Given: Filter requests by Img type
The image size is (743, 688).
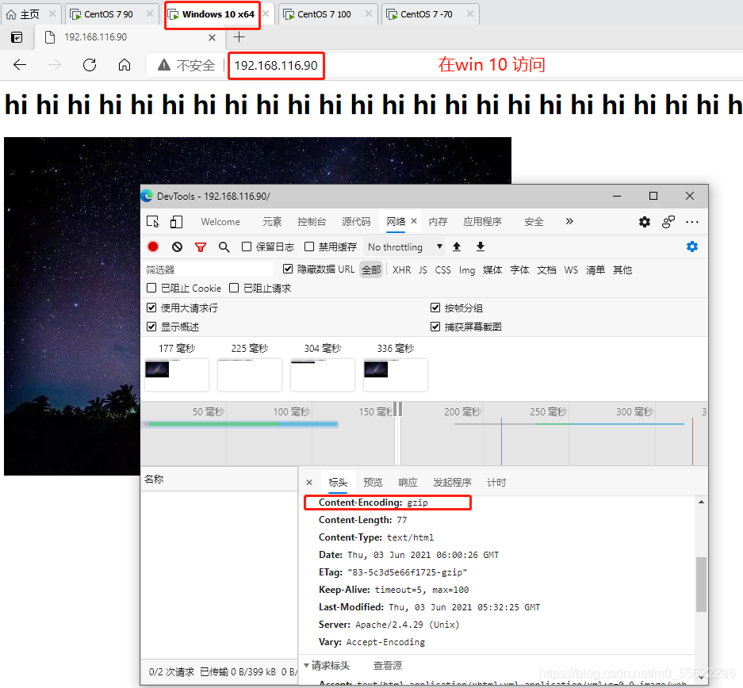Looking at the screenshot, I should [467, 269].
